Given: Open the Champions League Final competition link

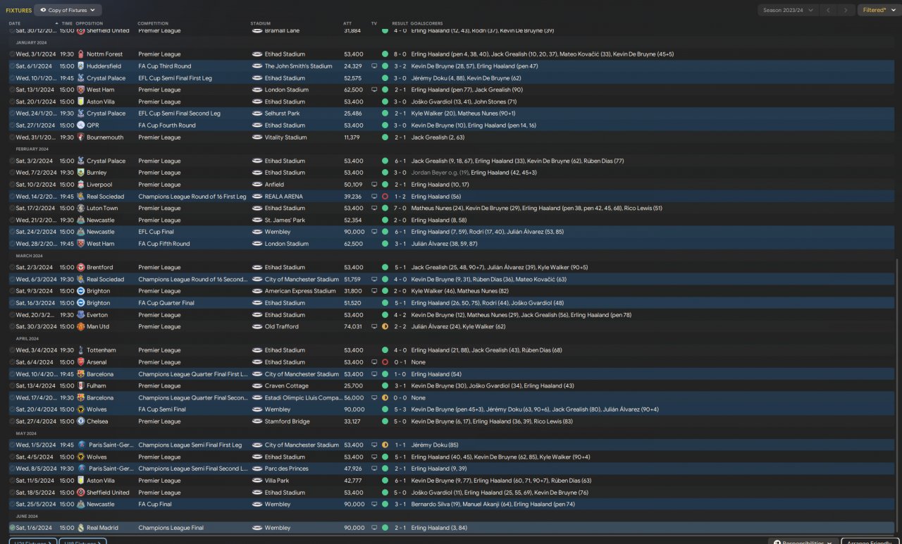Looking at the screenshot, I should point(171,528).
